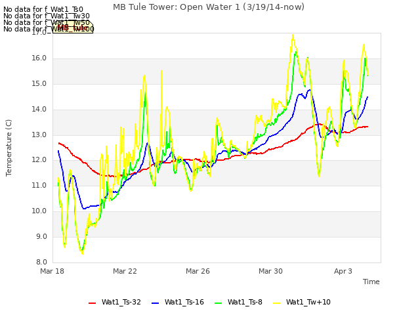Click the Temperature (C) axis label
This screenshot has height=315, width=420.
click(x=9, y=148)
